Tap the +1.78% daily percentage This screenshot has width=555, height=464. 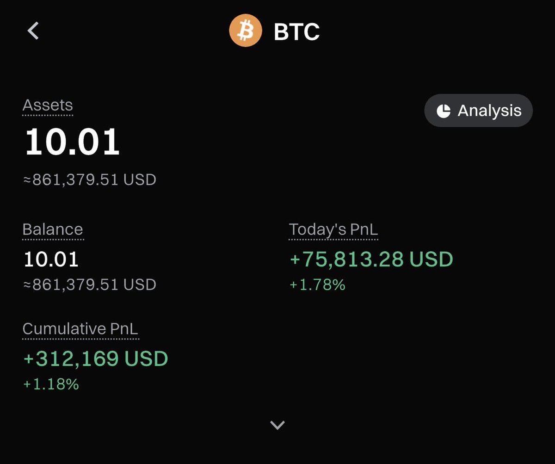click(x=317, y=285)
